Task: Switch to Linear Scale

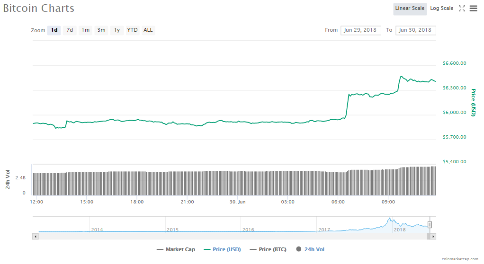Action: (410, 9)
